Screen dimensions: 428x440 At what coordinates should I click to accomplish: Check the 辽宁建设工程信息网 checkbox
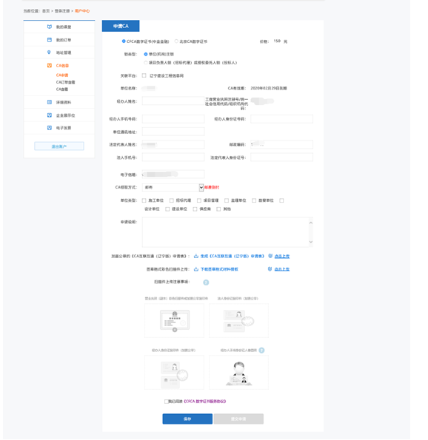[144, 75]
